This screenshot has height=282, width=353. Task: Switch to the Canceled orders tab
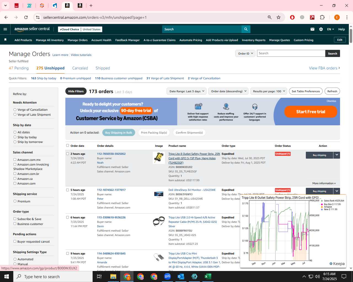click(80, 68)
